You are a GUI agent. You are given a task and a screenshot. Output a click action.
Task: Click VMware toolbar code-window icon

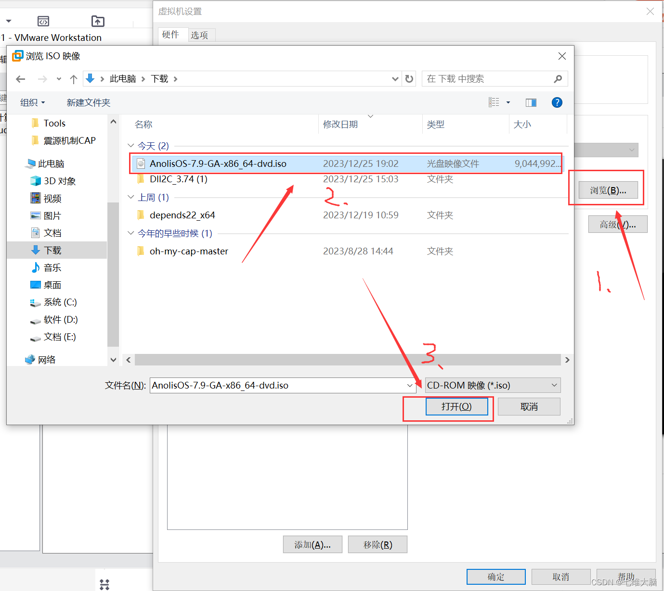pos(43,21)
